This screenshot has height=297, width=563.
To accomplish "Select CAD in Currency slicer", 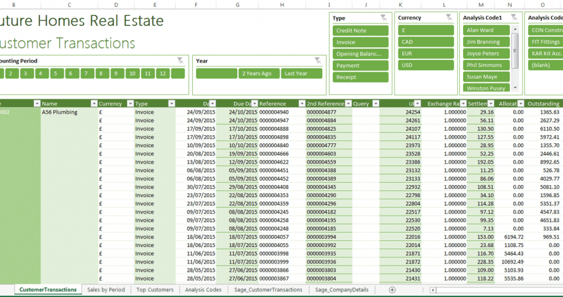I will 426,42.
